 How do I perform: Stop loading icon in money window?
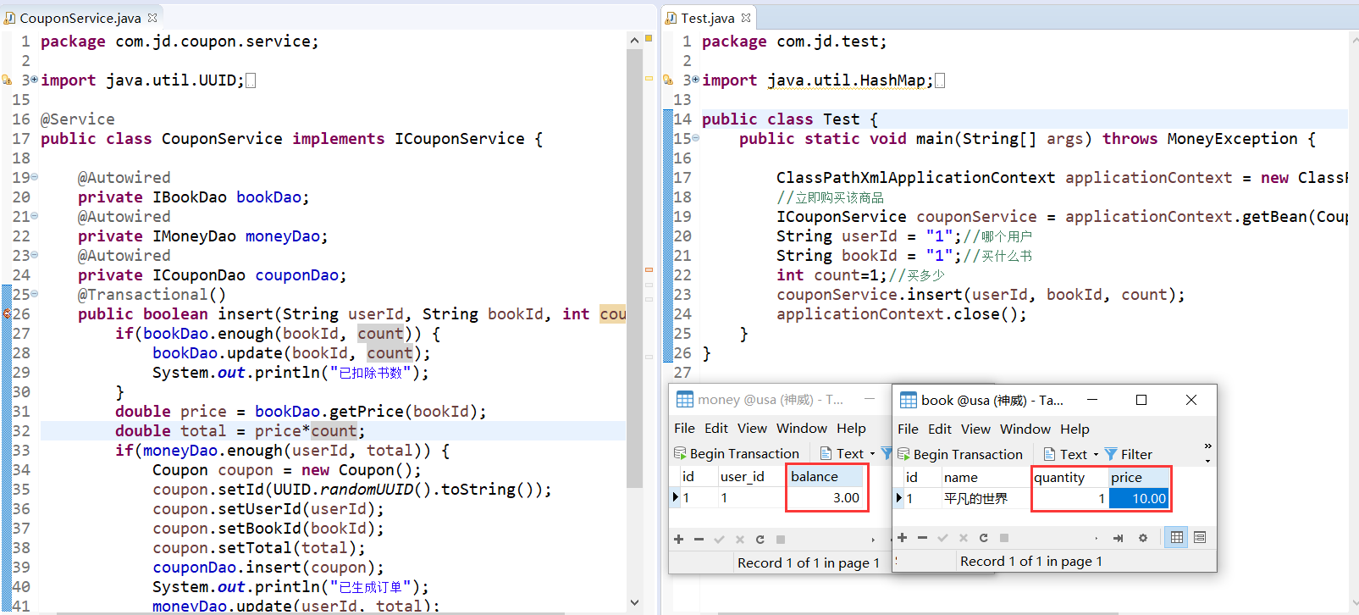click(x=781, y=540)
